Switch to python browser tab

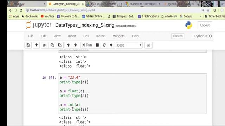[x=179, y=4]
